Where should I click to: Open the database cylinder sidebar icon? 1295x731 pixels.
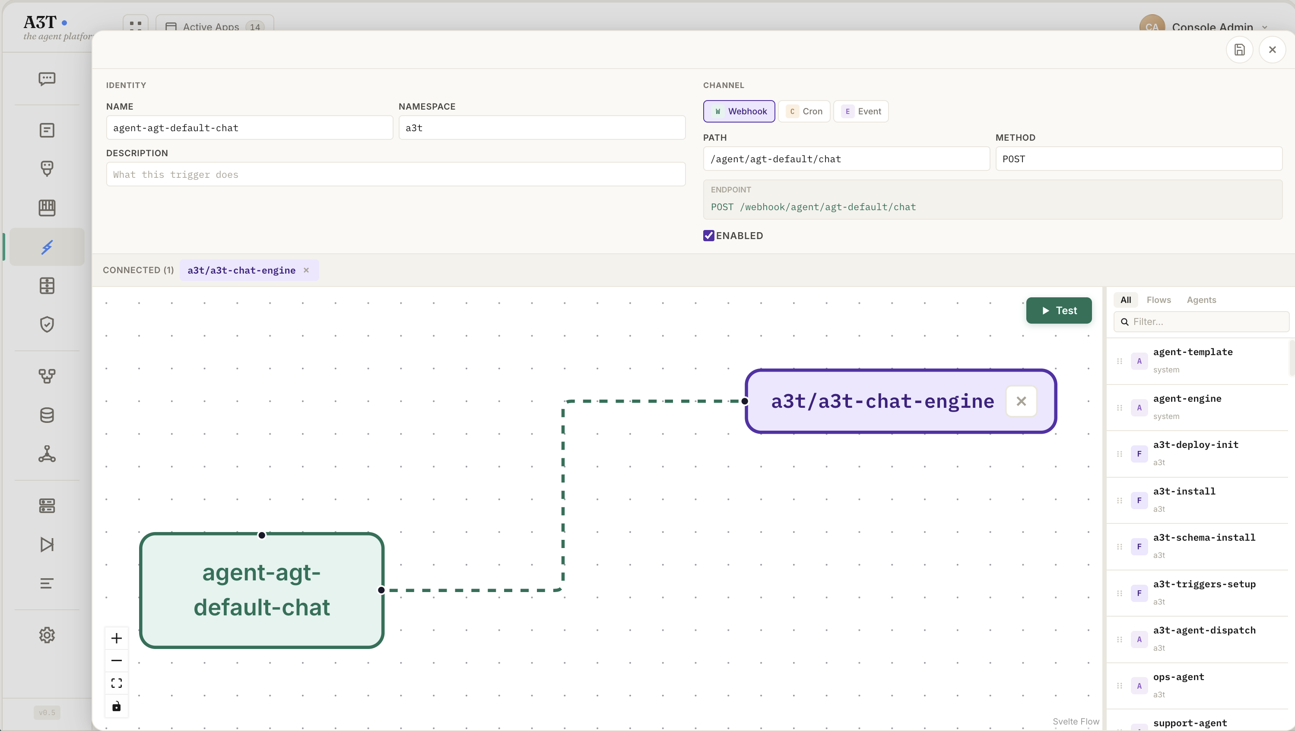(47, 415)
